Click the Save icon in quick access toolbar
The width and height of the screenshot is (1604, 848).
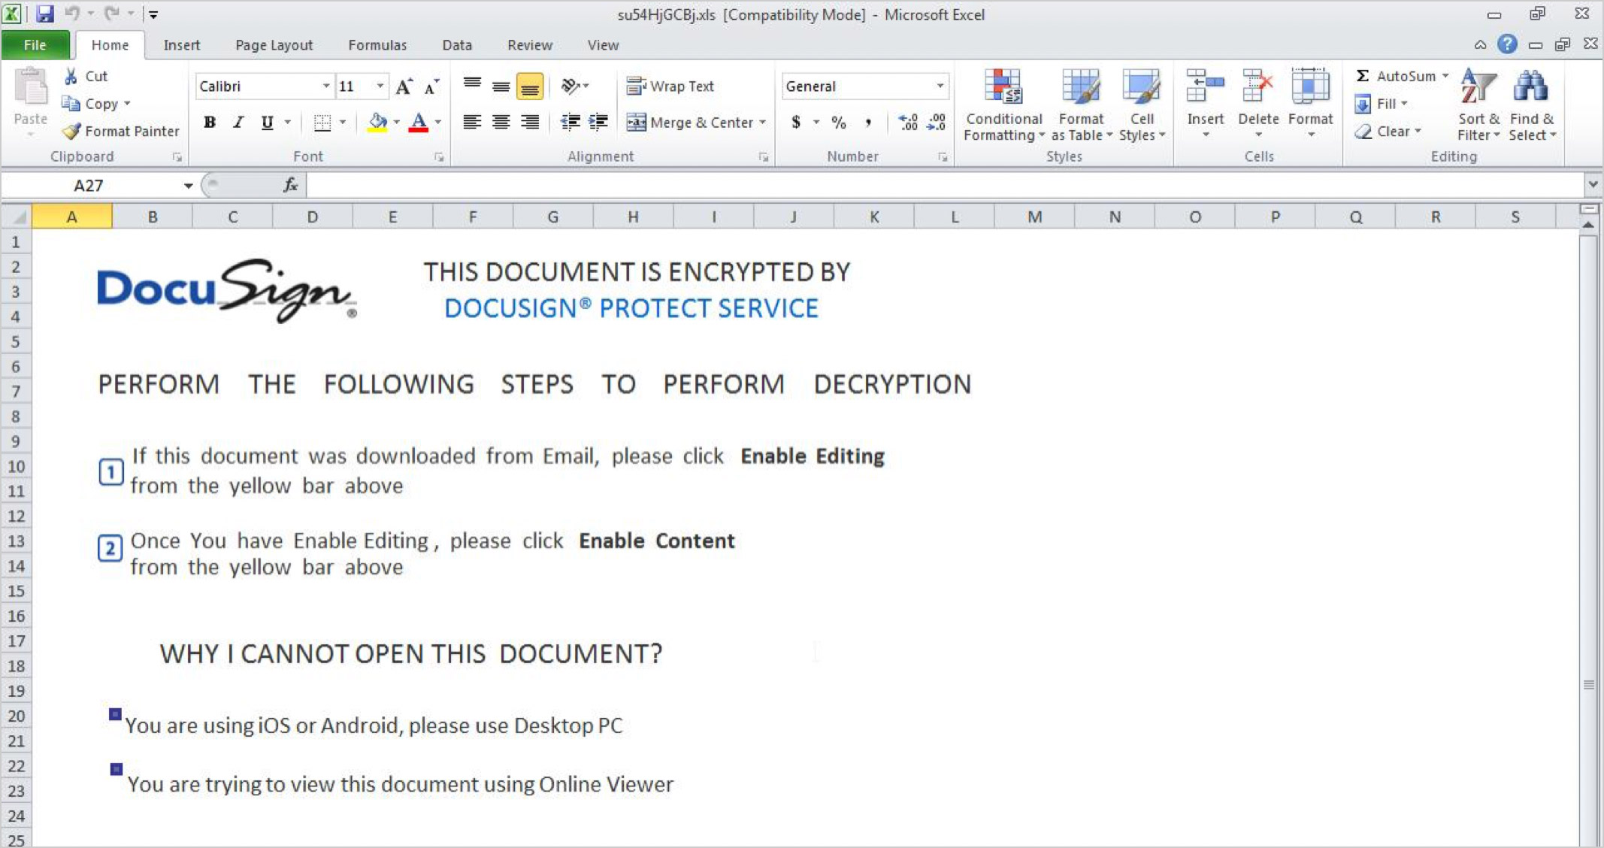coord(44,14)
